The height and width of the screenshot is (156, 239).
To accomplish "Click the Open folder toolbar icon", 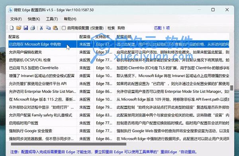I will [19, 28].
